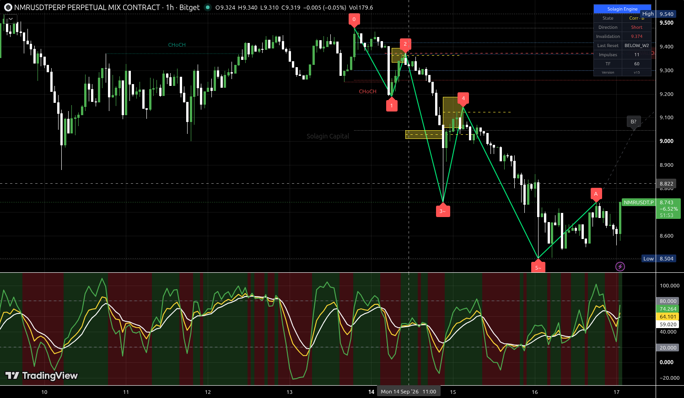Click the NMRUSDTPERP symbol title
684x398 pixels.
point(87,7)
